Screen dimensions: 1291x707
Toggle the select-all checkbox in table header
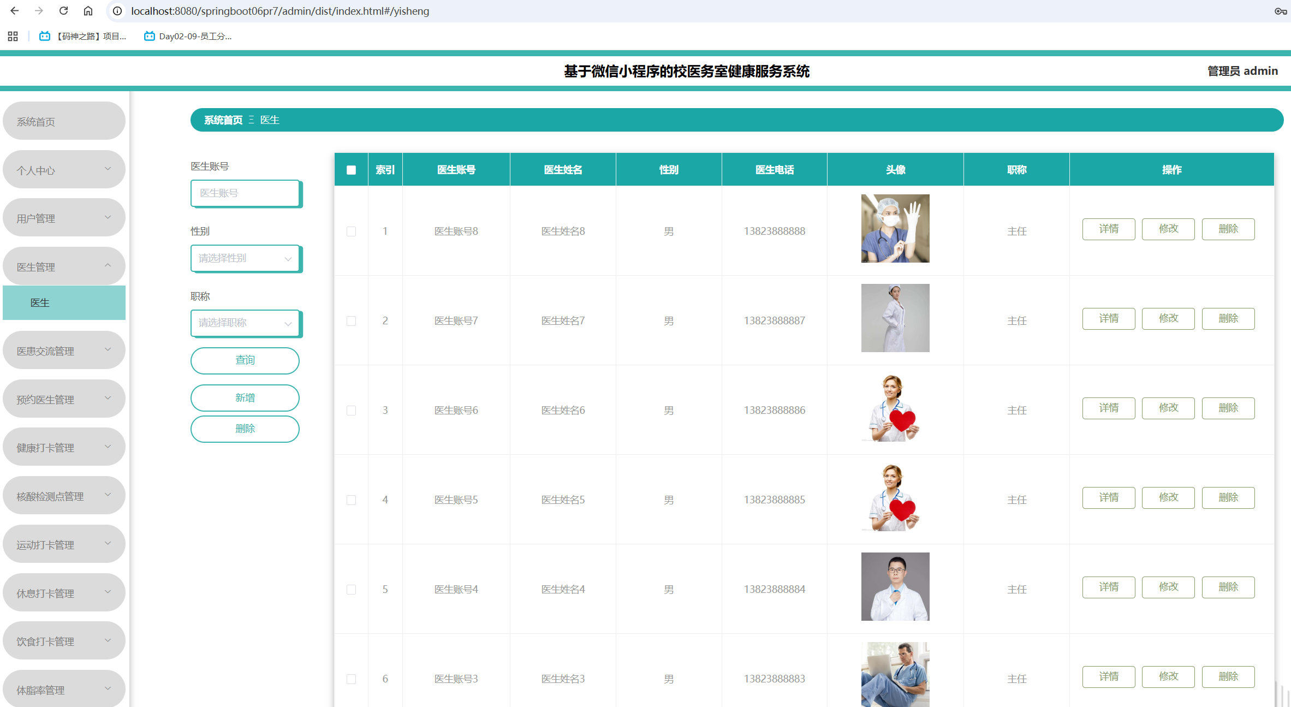pos(351,170)
